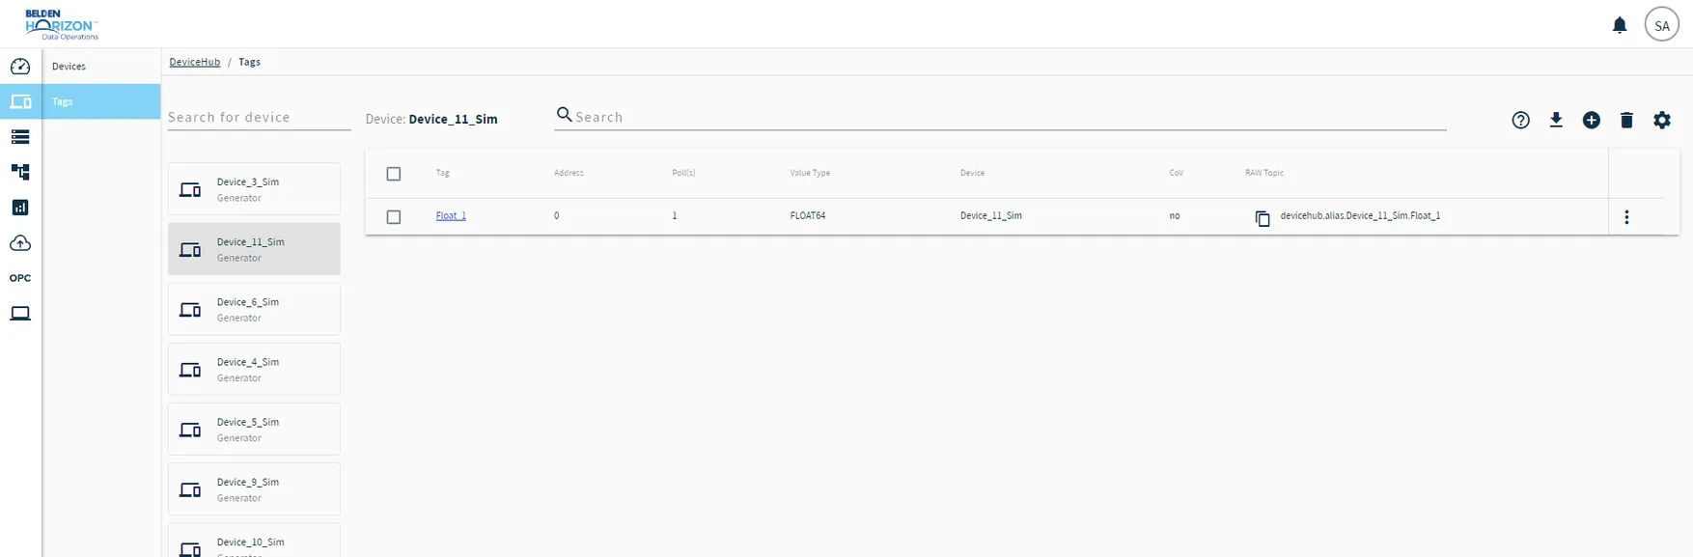Click the Belden Horizon logo
Image resolution: width=1693 pixels, height=557 pixels.
pyautogui.click(x=62, y=25)
